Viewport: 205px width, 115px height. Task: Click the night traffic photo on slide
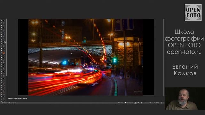click(86, 57)
